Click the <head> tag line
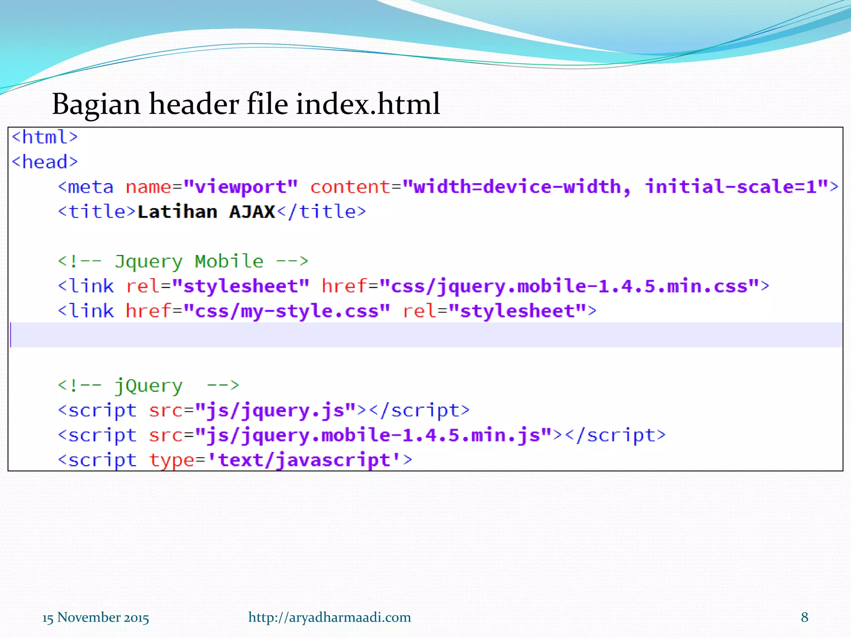 coord(45,162)
